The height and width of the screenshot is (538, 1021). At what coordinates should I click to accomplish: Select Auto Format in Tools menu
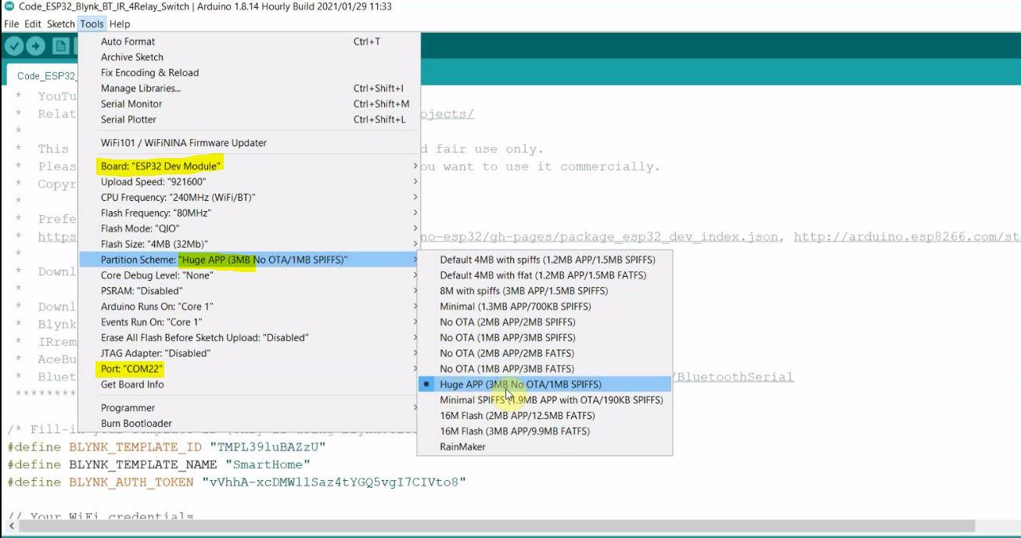pyautogui.click(x=250, y=41)
